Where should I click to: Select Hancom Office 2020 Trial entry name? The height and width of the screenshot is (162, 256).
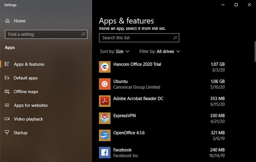137,64
